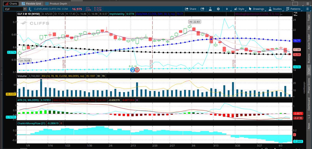Click the Volume study label

(22, 76)
